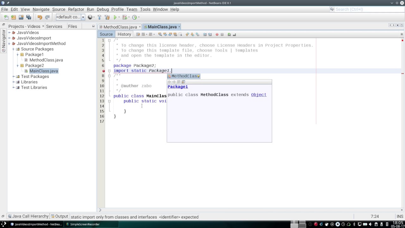This screenshot has height=228, width=405.
Task: Open the Refactor menu
Action: [76, 9]
